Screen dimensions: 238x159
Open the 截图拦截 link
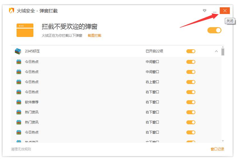(x=94, y=36)
